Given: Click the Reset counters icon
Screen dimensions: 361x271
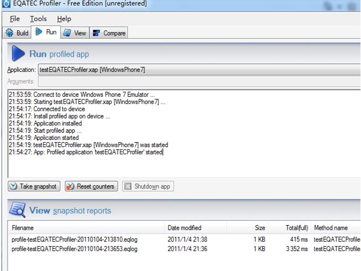Looking at the screenshot, I should tap(70, 186).
